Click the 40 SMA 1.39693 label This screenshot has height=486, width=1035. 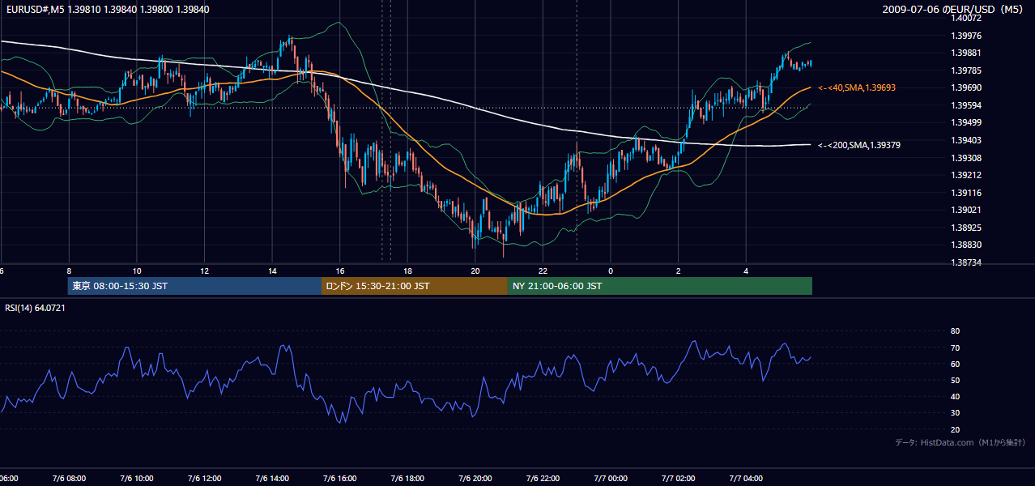point(856,87)
